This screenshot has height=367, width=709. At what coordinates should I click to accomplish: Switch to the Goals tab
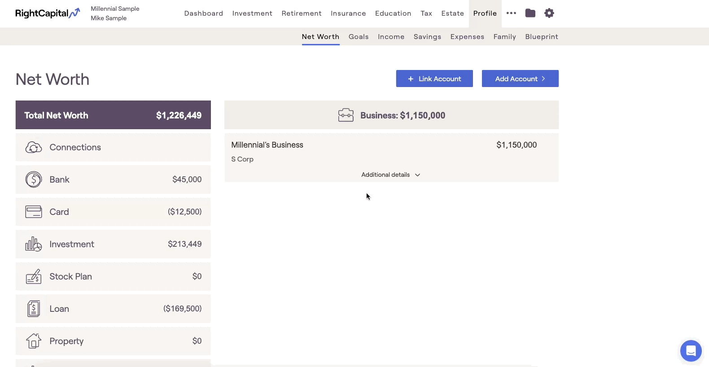click(x=358, y=37)
